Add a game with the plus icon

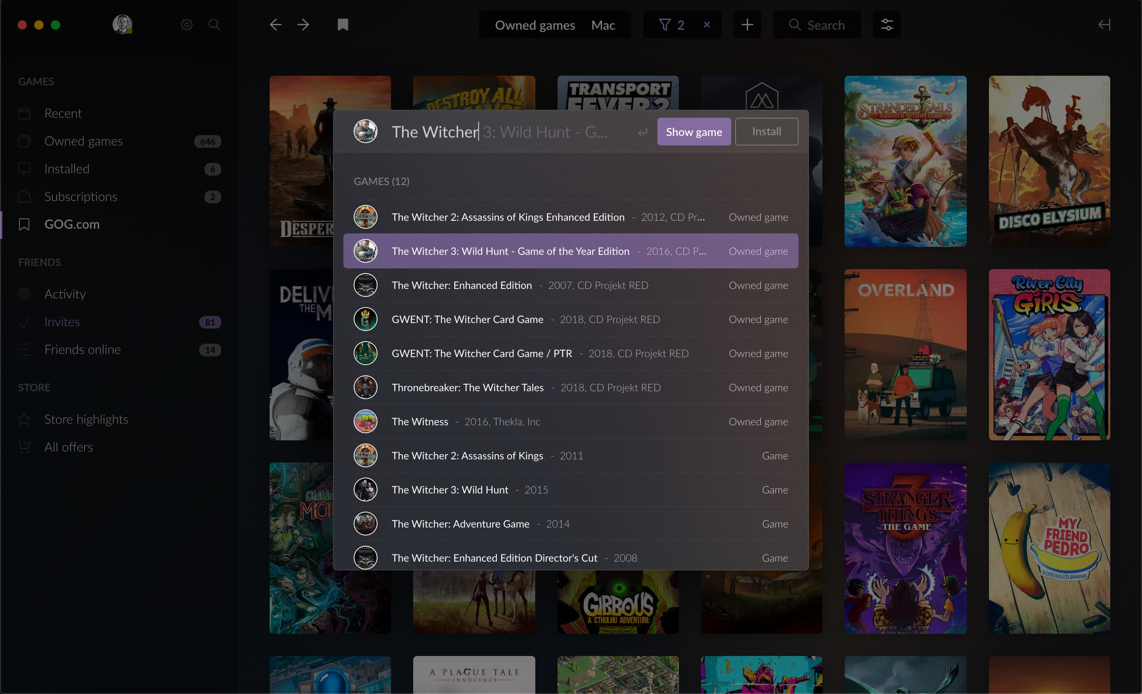(747, 25)
